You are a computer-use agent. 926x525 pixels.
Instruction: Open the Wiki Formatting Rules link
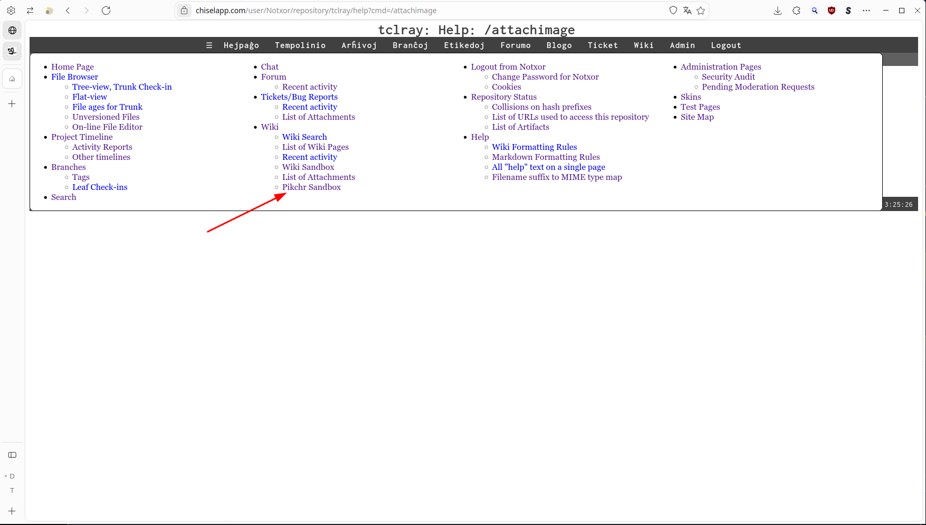point(534,147)
